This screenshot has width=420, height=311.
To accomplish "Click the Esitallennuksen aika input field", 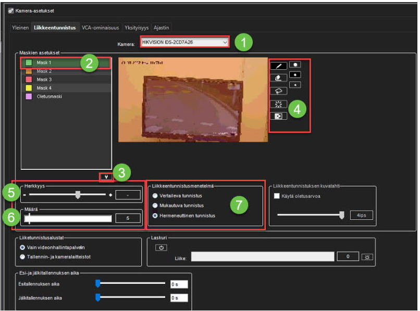I will point(179,284).
